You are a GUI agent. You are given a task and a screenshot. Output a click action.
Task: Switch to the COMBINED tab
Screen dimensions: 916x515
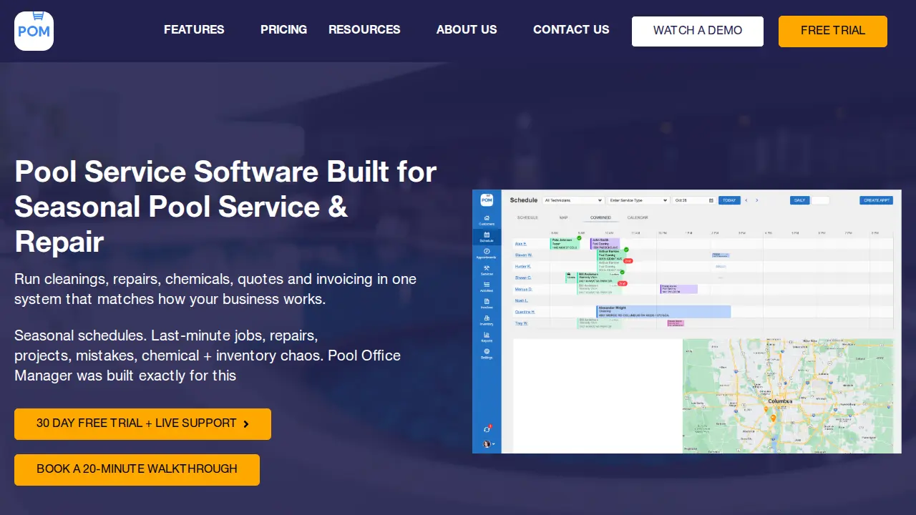click(x=600, y=217)
